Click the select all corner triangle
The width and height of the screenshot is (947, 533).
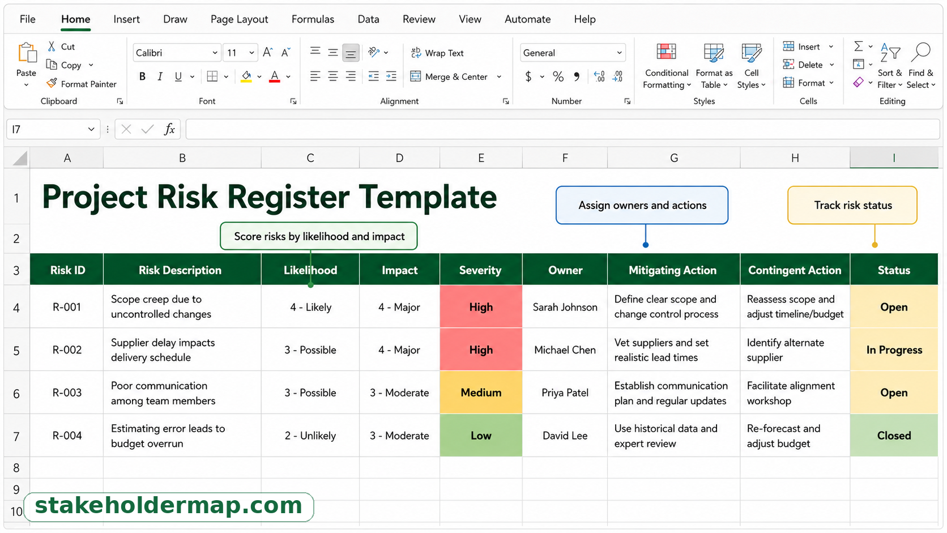click(20, 158)
